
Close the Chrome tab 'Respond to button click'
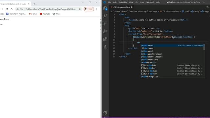[x=29, y=4]
